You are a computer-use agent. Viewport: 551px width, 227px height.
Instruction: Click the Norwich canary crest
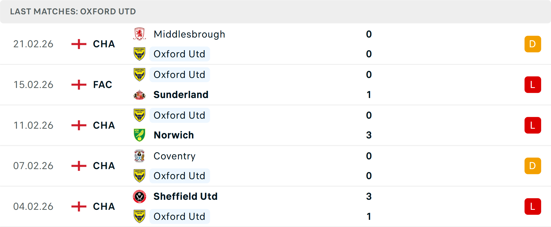pos(139,135)
